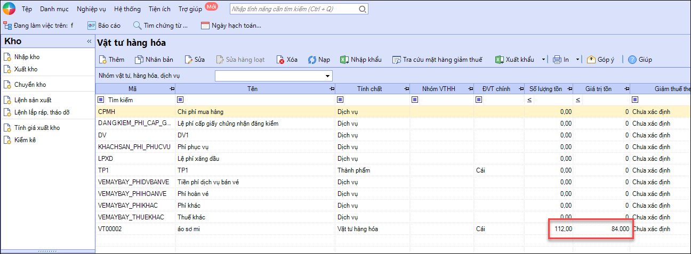691x254 pixels.
Task: Open Tra cứu mặt hàng giảm thuế
Action: click(x=437, y=60)
